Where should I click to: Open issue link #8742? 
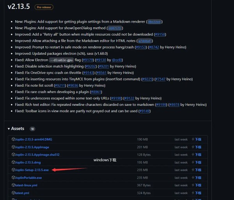(x=154, y=47)
